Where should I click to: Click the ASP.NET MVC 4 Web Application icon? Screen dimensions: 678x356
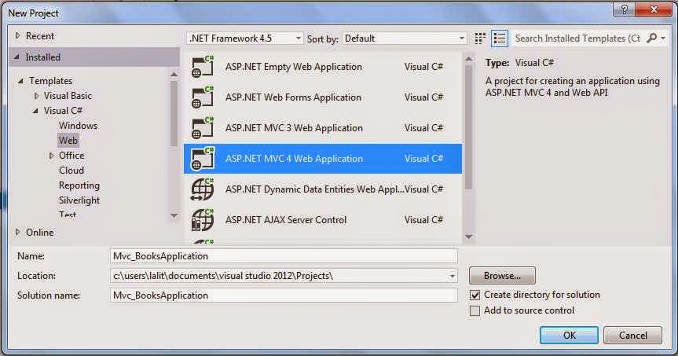[203, 158]
